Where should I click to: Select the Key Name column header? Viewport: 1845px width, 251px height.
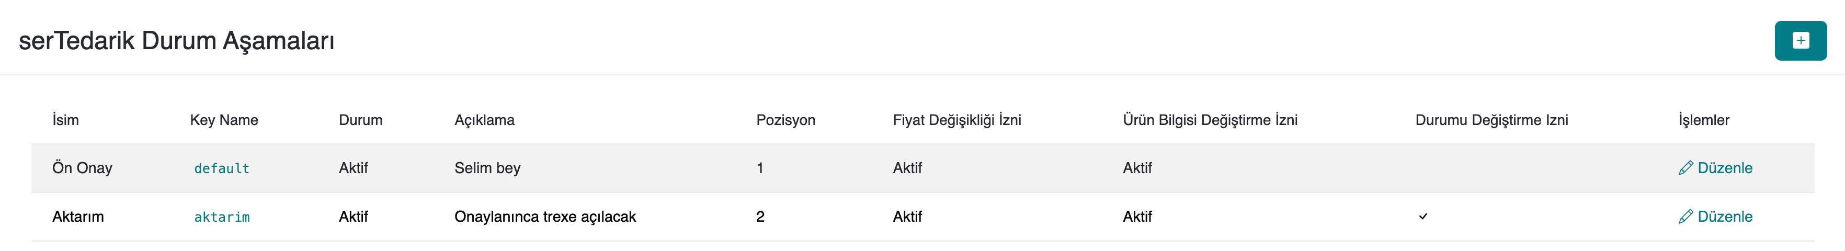point(223,120)
